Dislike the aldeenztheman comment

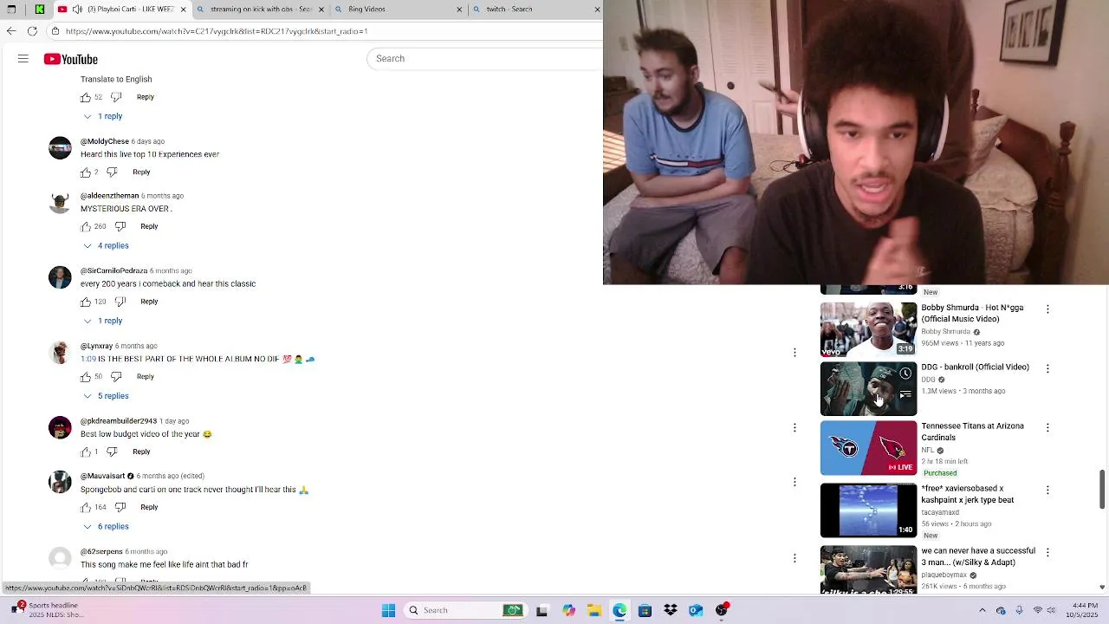coord(120,227)
